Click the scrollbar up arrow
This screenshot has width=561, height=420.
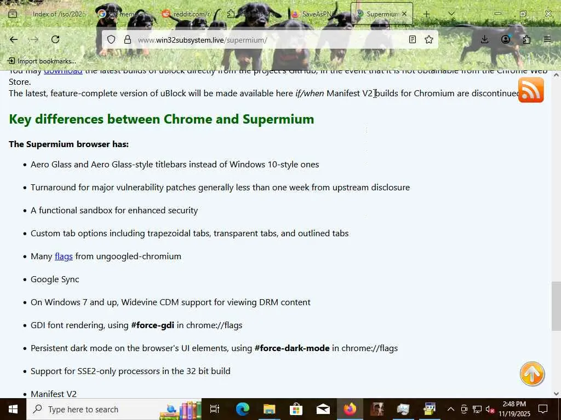coord(556,75)
